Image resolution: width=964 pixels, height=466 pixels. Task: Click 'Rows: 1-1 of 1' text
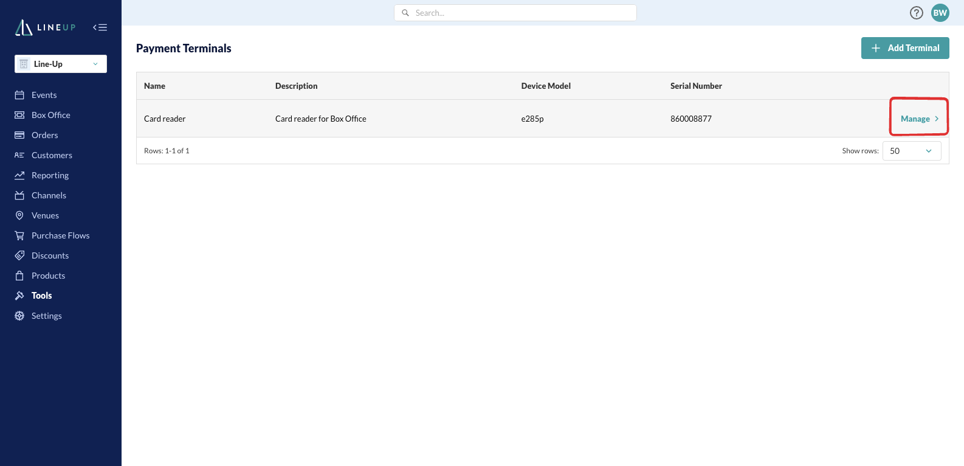167,151
